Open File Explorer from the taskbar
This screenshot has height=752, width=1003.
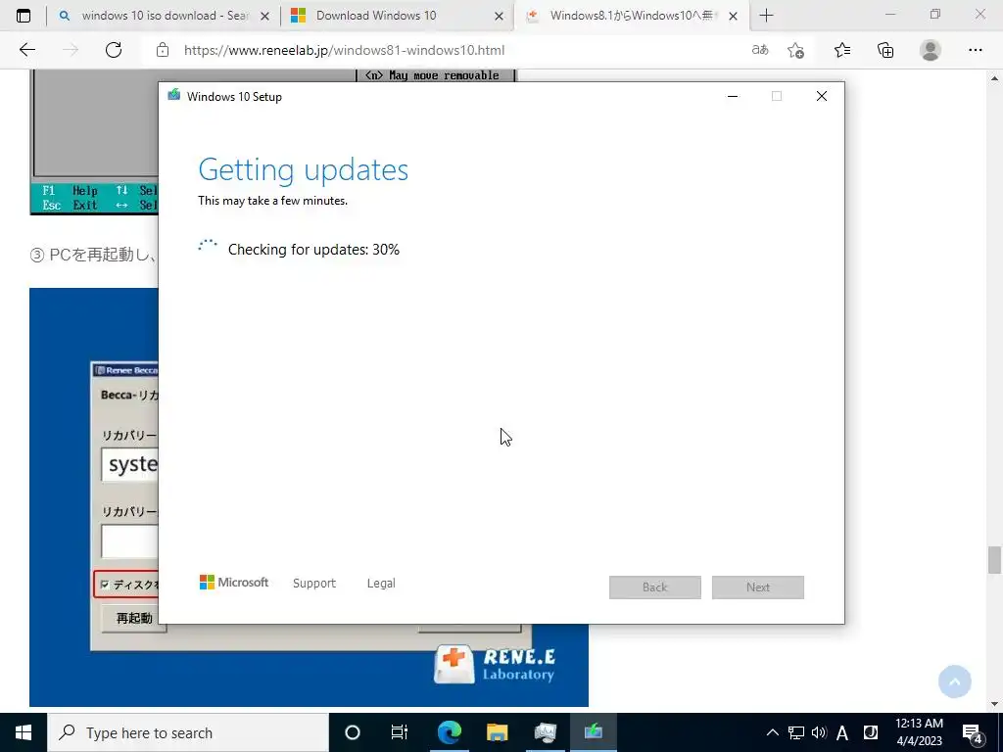[x=497, y=732]
